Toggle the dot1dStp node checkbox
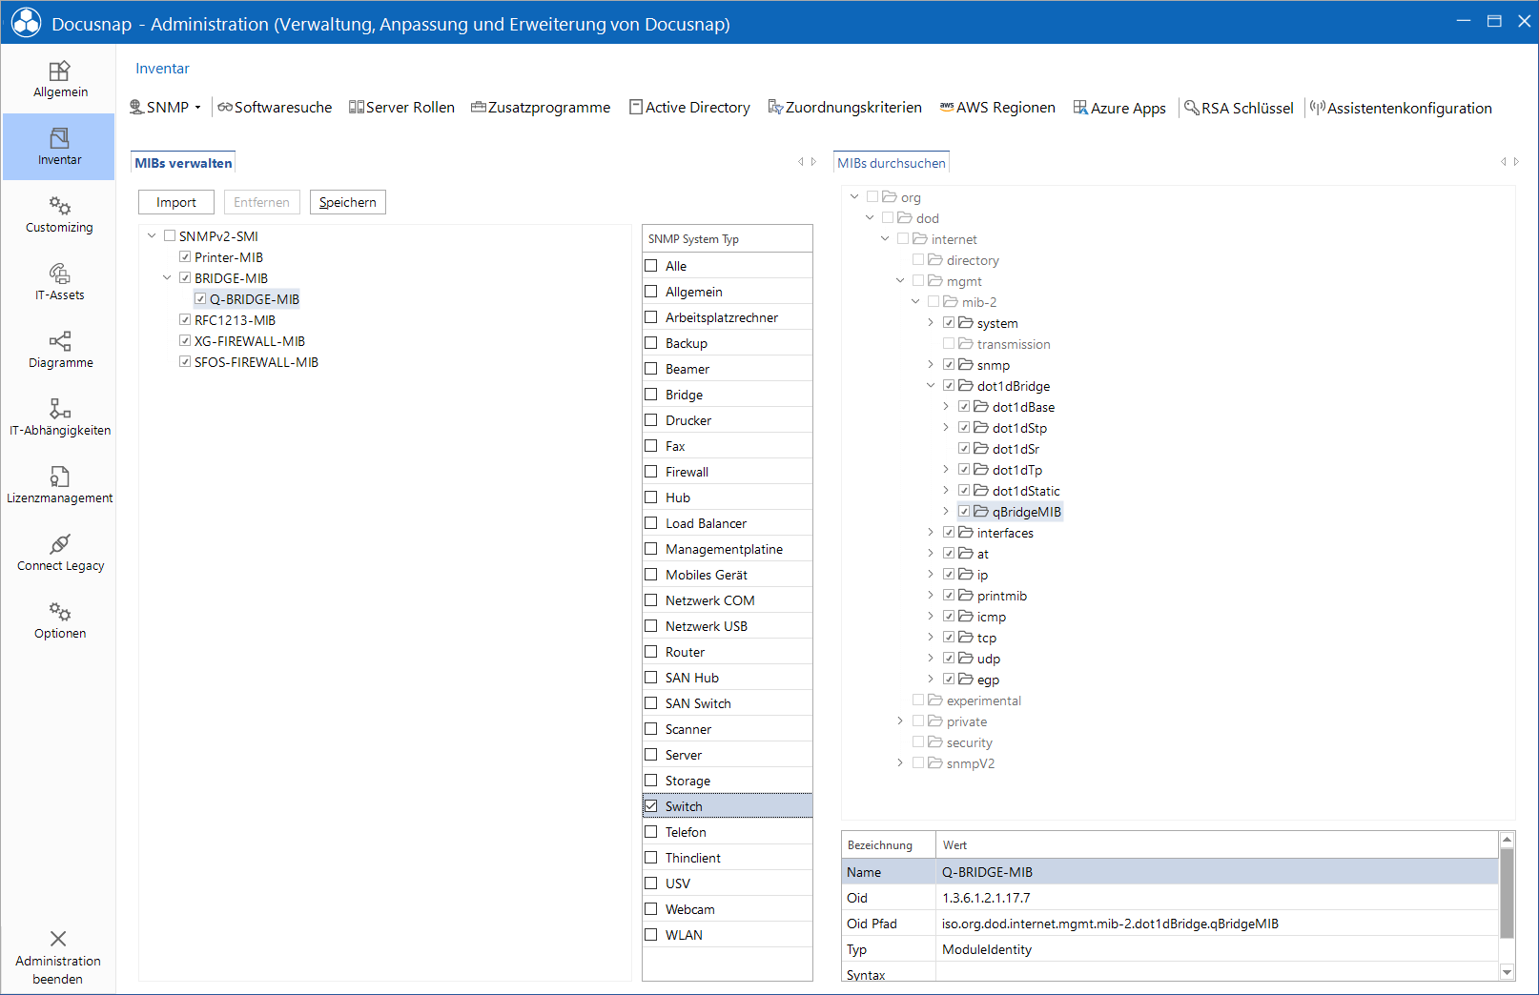This screenshot has height=995, width=1539. click(x=964, y=428)
